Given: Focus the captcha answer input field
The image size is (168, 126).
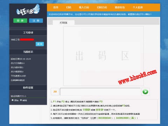Looking at the screenshot, I should click(x=100, y=92).
